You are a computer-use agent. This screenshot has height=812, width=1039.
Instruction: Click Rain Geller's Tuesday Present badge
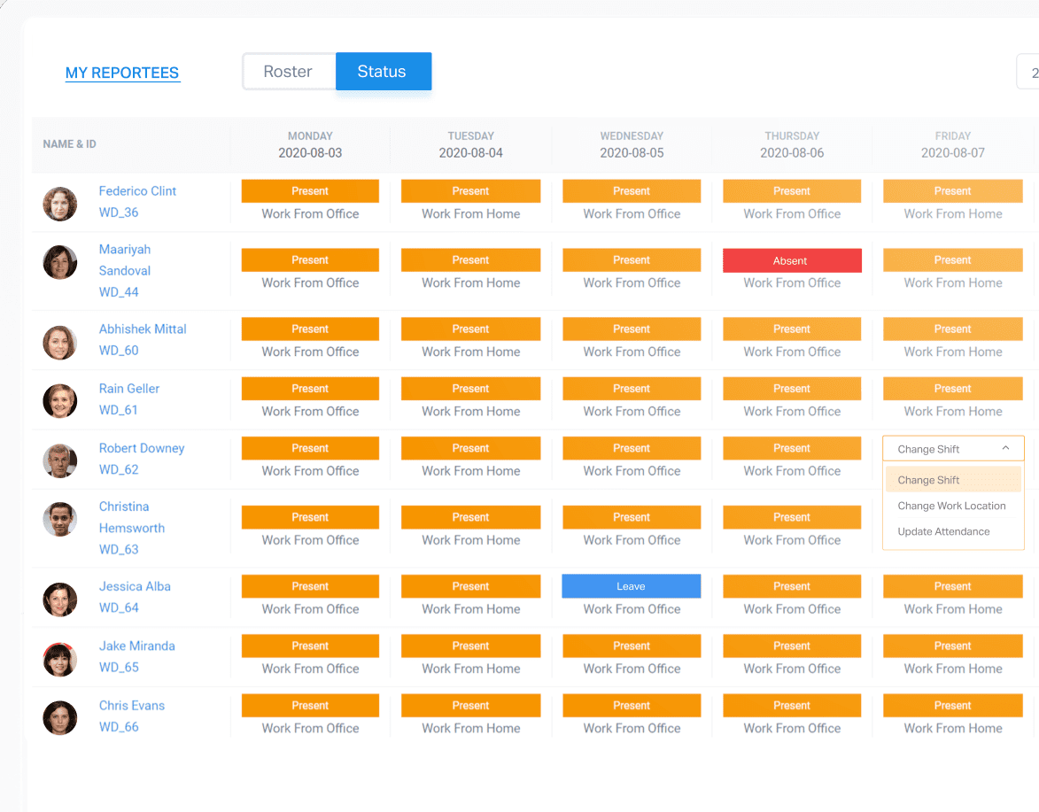click(470, 389)
